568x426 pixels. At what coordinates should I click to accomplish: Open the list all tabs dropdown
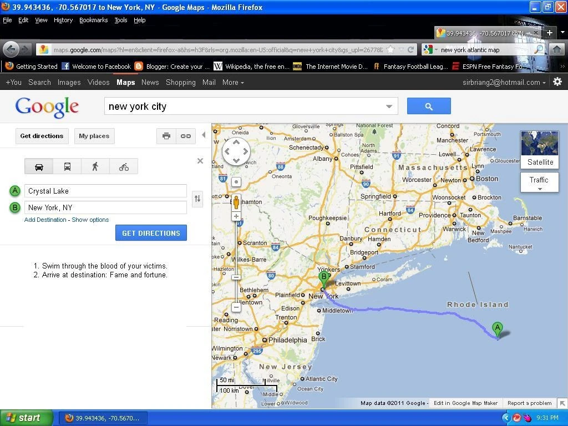562,32
